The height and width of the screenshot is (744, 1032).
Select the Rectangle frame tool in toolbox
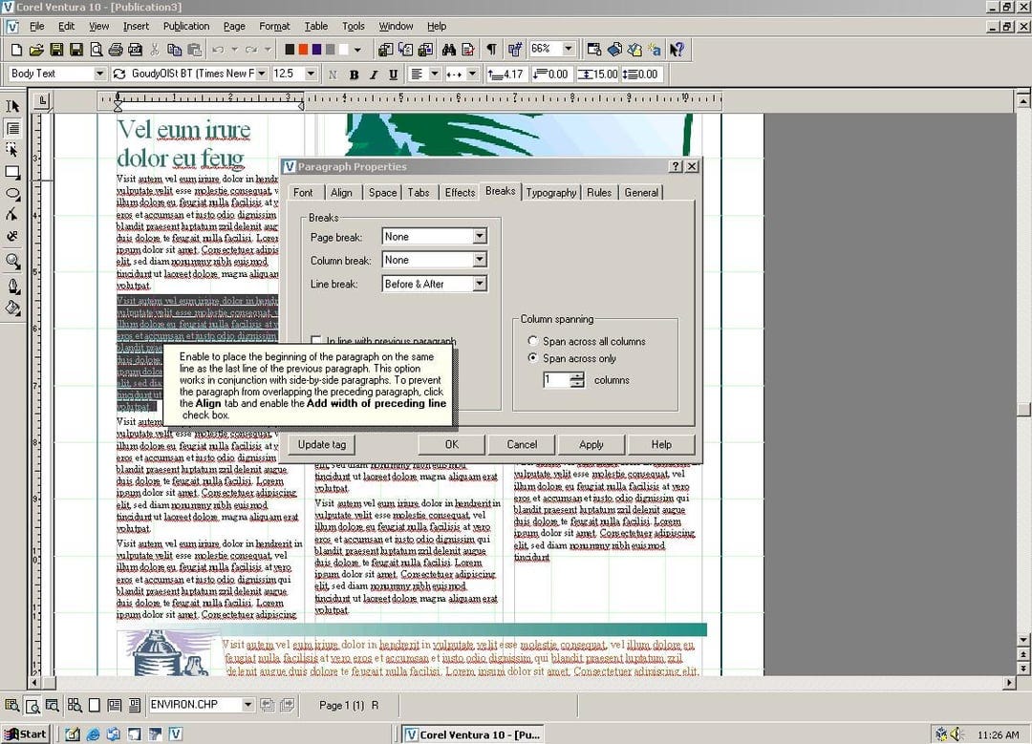[12, 172]
